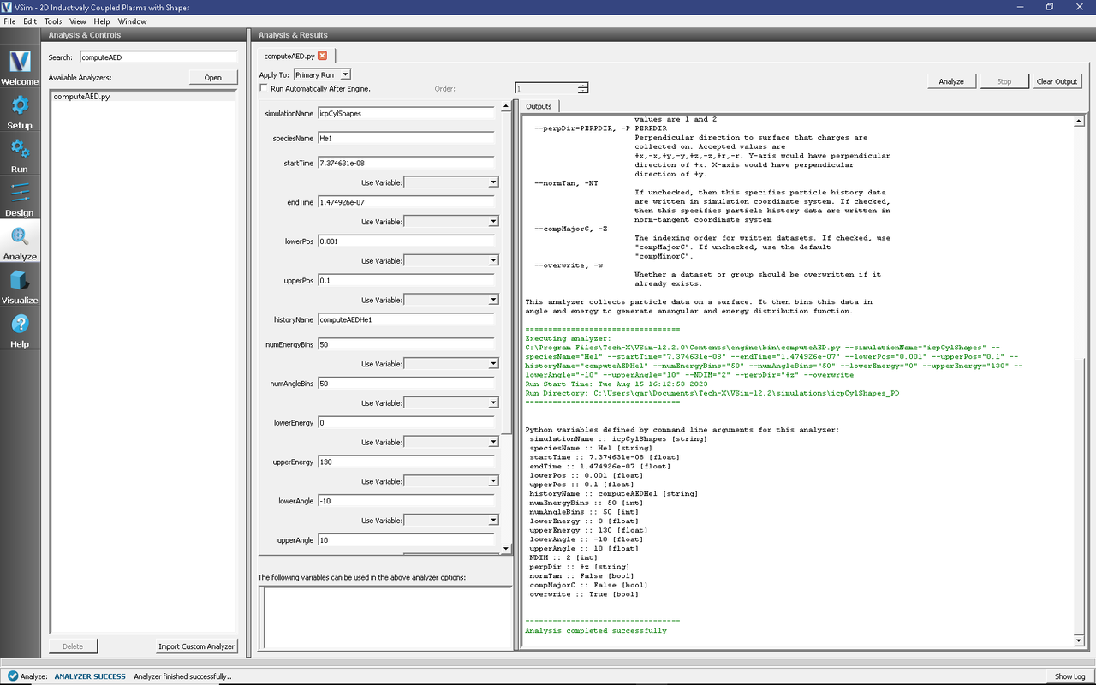Click the available variables list box
The width and height of the screenshot is (1096, 685).
pos(385,618)
